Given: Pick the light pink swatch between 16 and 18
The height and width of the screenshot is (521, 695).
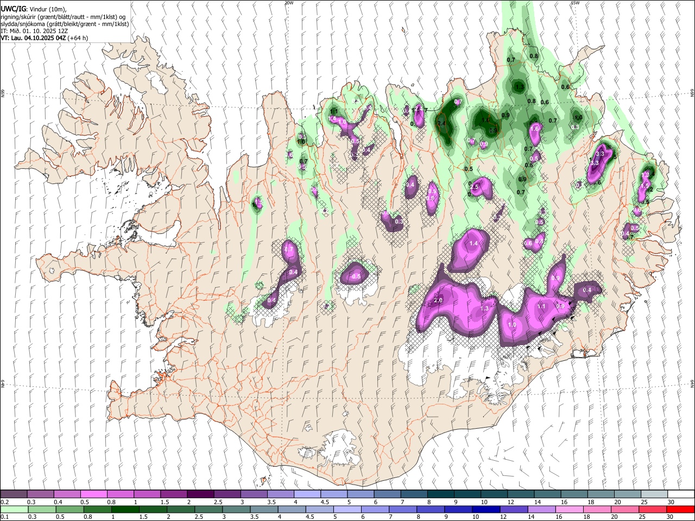Looking at the screenshot, I should tap(570, 509).
